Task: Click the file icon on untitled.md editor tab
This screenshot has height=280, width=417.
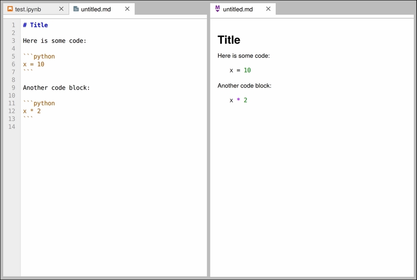Action: [x=76, y=9]
